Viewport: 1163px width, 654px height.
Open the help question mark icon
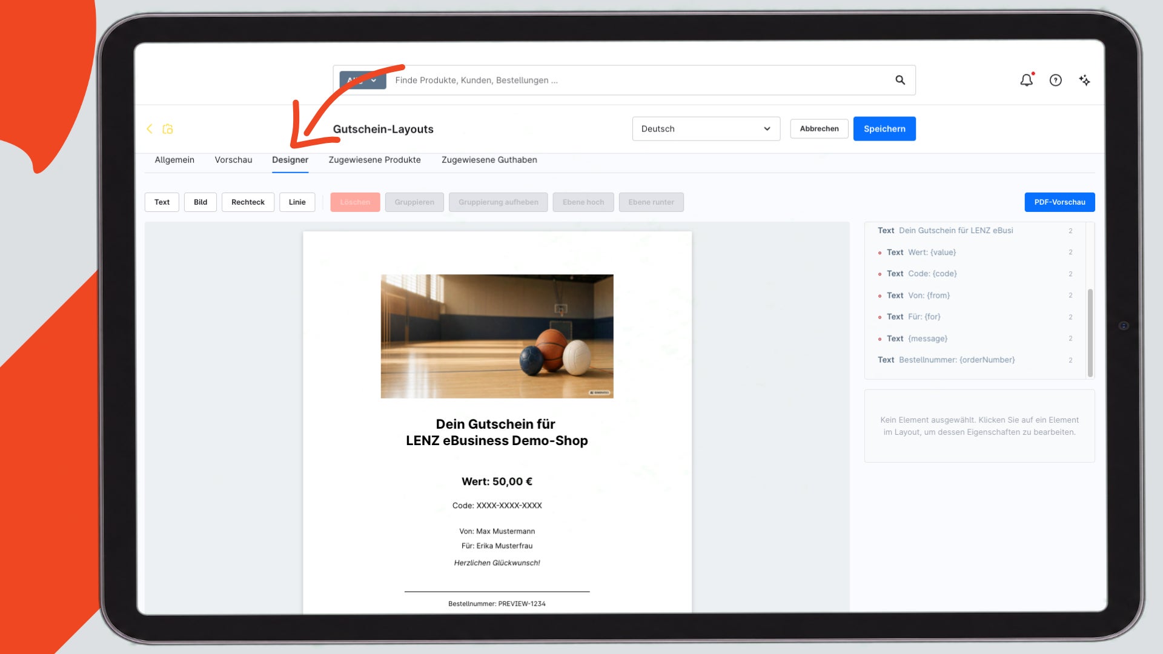click(x=1056, y=80)
